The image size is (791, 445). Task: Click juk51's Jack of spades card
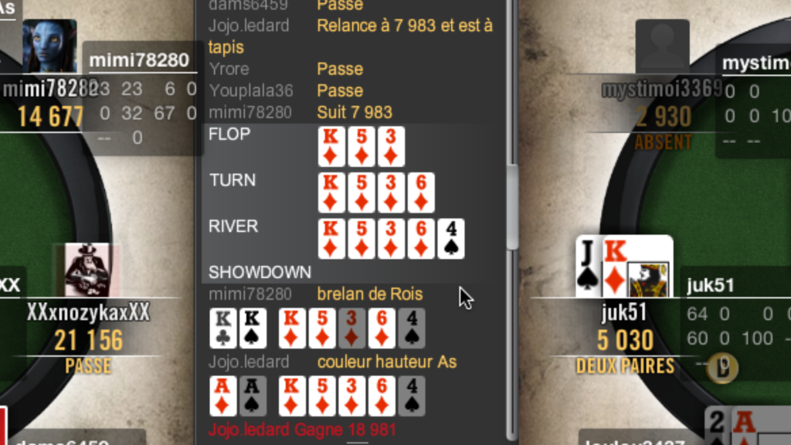589,267
